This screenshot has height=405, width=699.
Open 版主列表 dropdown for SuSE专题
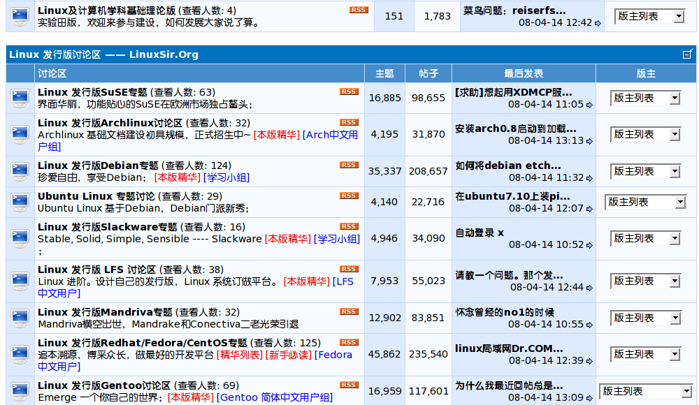[645, 98]
